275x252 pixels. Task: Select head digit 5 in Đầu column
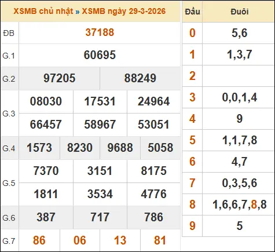click(192, 140)
